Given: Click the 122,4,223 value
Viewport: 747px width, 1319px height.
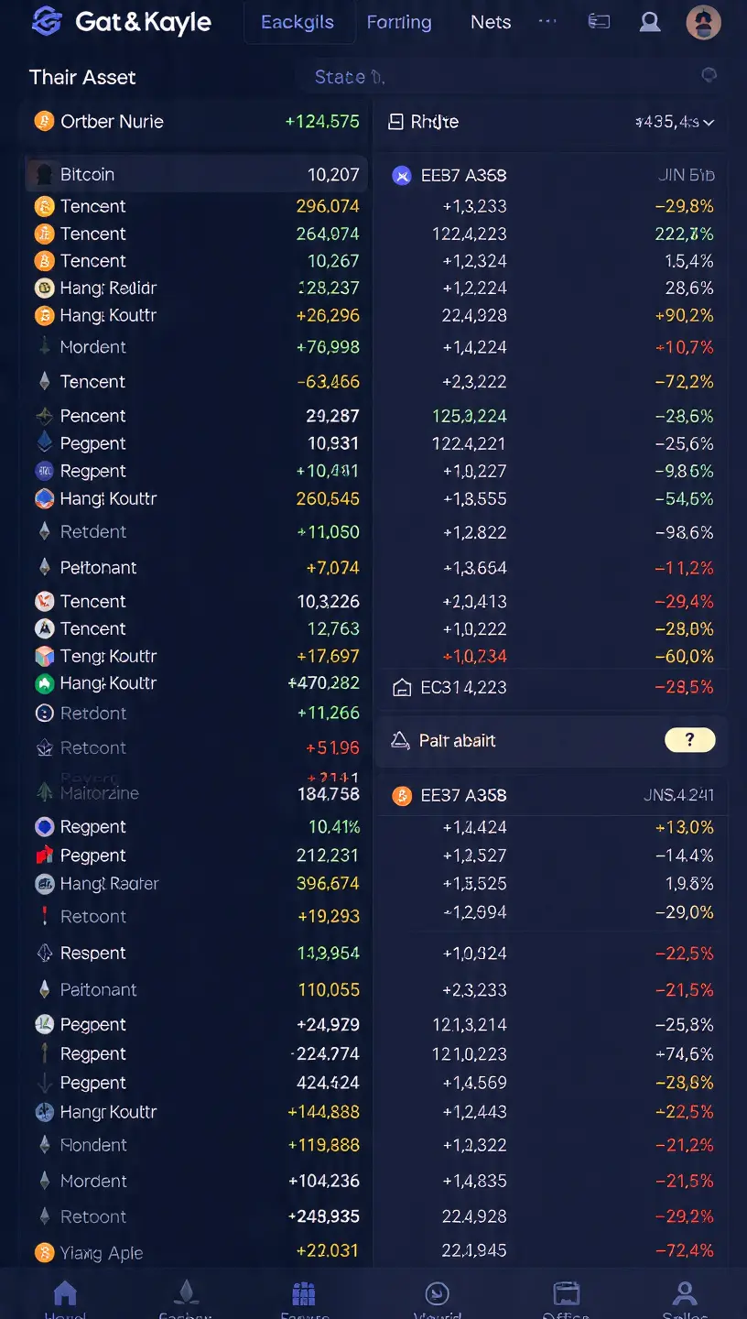Looking at the screenshot, I should [469, 234].
